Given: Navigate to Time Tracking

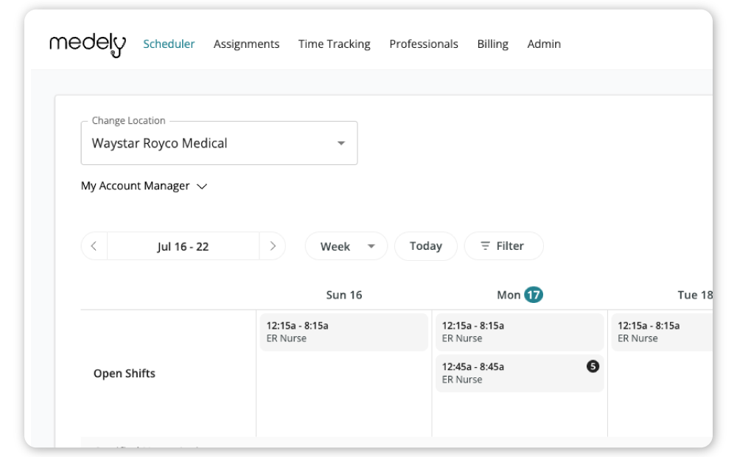Looking at the screenshot, I should coord(334,44).
